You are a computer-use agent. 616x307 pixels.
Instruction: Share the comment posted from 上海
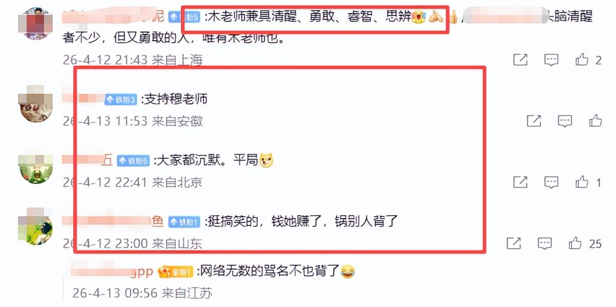tap(521, 60)
